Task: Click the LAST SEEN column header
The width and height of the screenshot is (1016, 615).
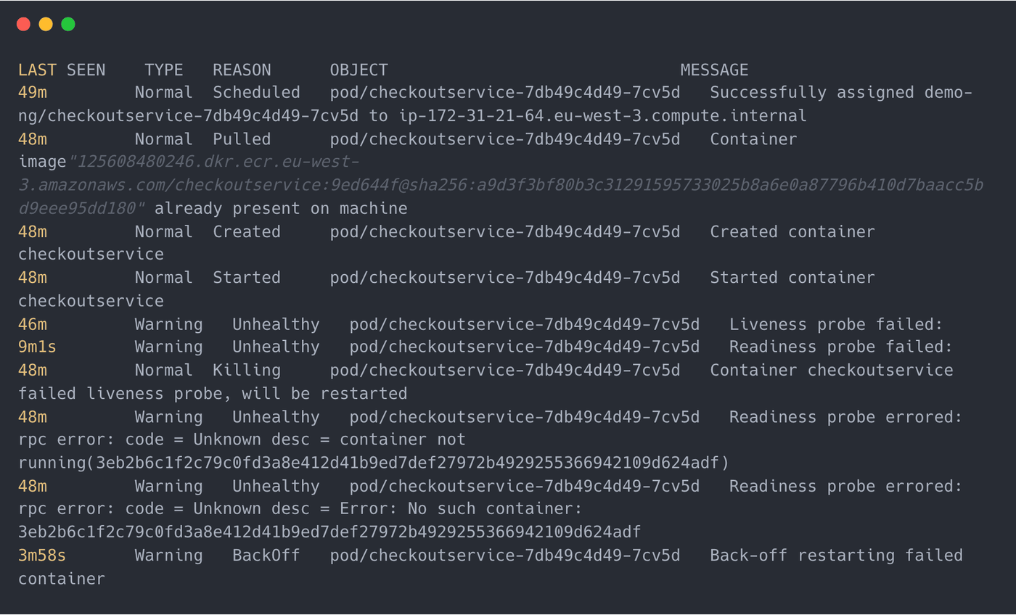Action: pos(62,70)
